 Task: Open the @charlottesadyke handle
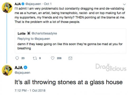pos(44,34)
